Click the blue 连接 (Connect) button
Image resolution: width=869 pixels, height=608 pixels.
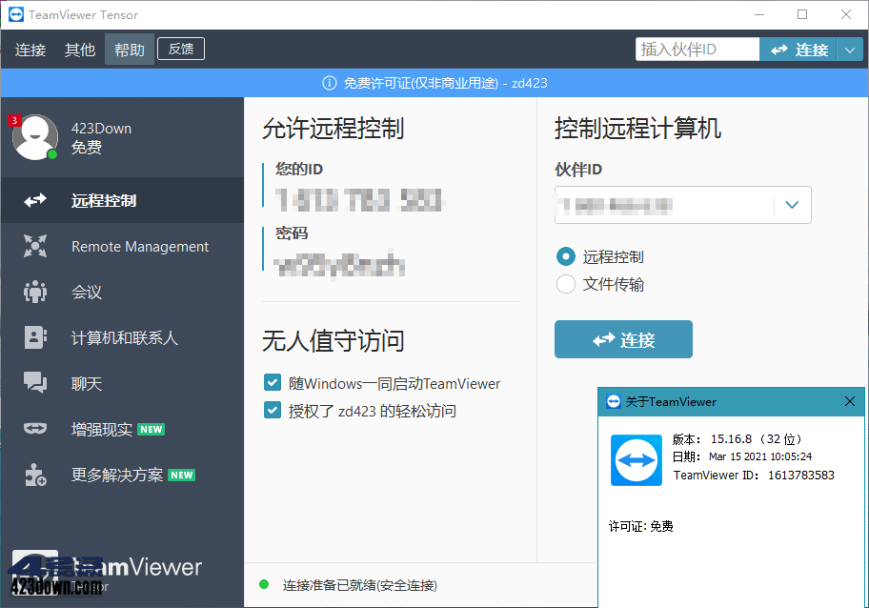coord(623,339)
